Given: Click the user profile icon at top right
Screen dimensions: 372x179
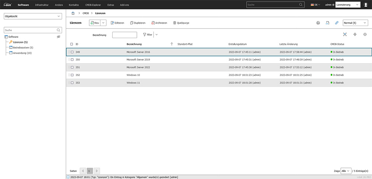Looking at the screenshot, I should click(366, 5).
